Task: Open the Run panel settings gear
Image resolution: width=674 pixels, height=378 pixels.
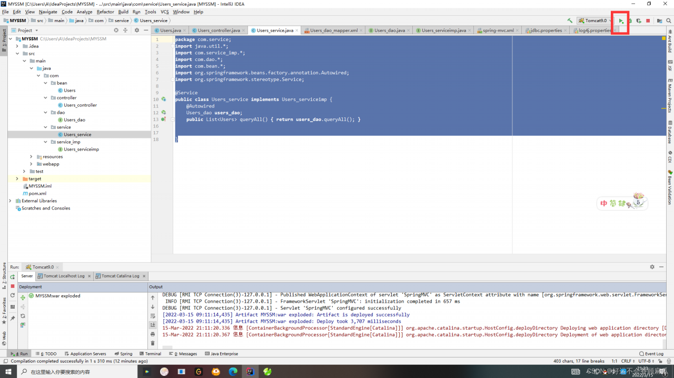Action: 652,267
